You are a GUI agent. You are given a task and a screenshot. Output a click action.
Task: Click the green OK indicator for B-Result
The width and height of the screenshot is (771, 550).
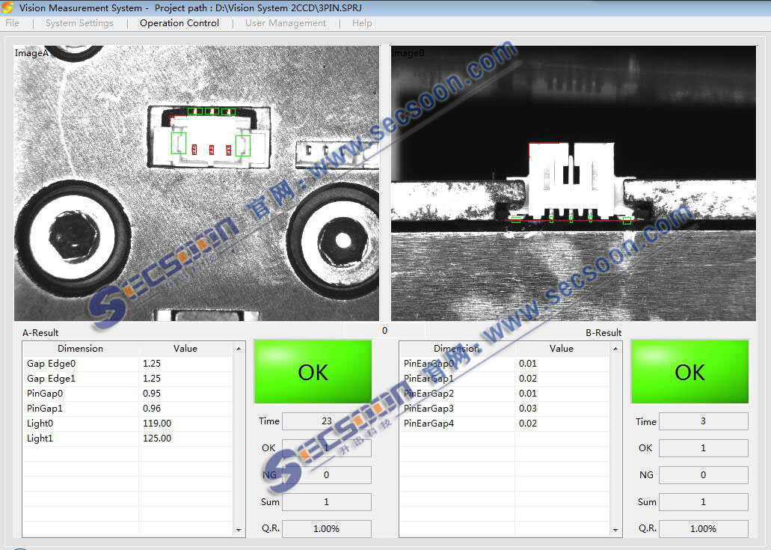(x=689, y=372)
